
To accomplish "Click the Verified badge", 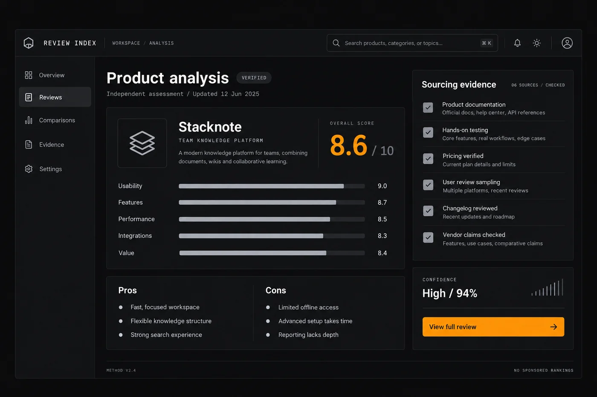I will click(x=254, y=78).
